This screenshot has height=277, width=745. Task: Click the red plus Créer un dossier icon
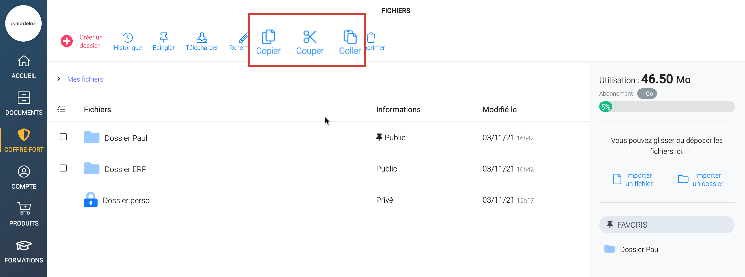pyautogui.click(x=67, y=41)
